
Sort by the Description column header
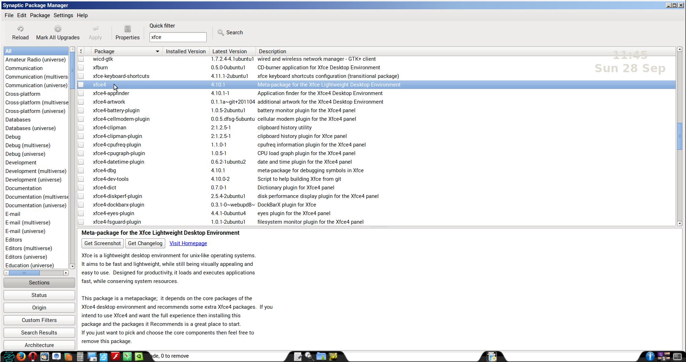tap(466, 51)
